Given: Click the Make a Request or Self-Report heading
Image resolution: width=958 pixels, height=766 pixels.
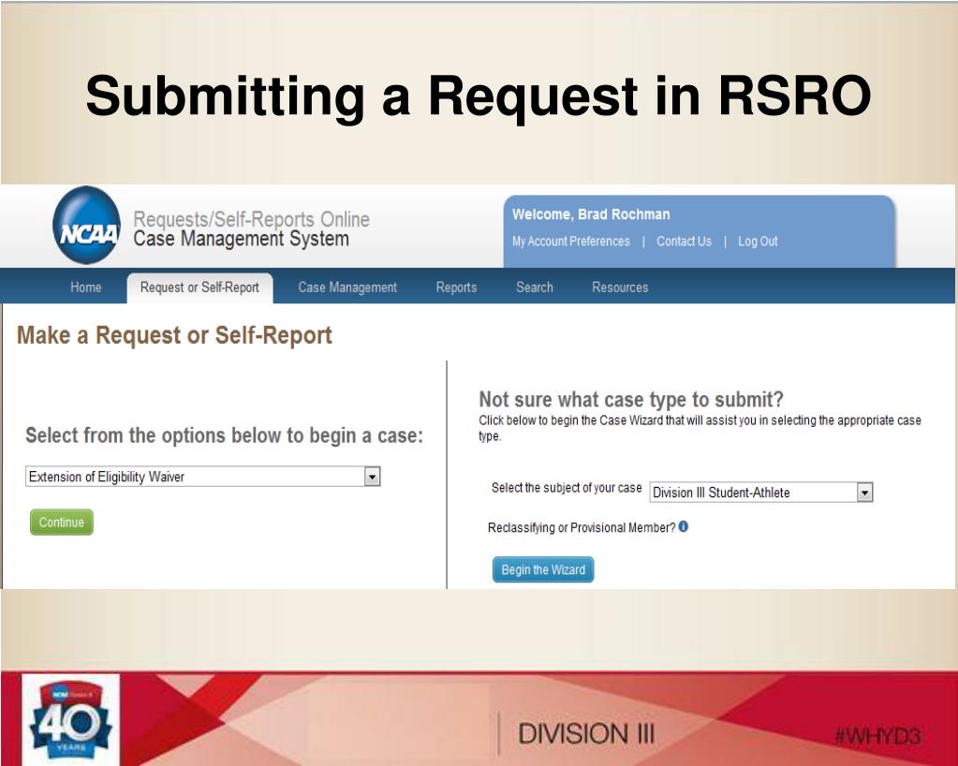Looking at the screenshot, I should (x=175, y=335).
